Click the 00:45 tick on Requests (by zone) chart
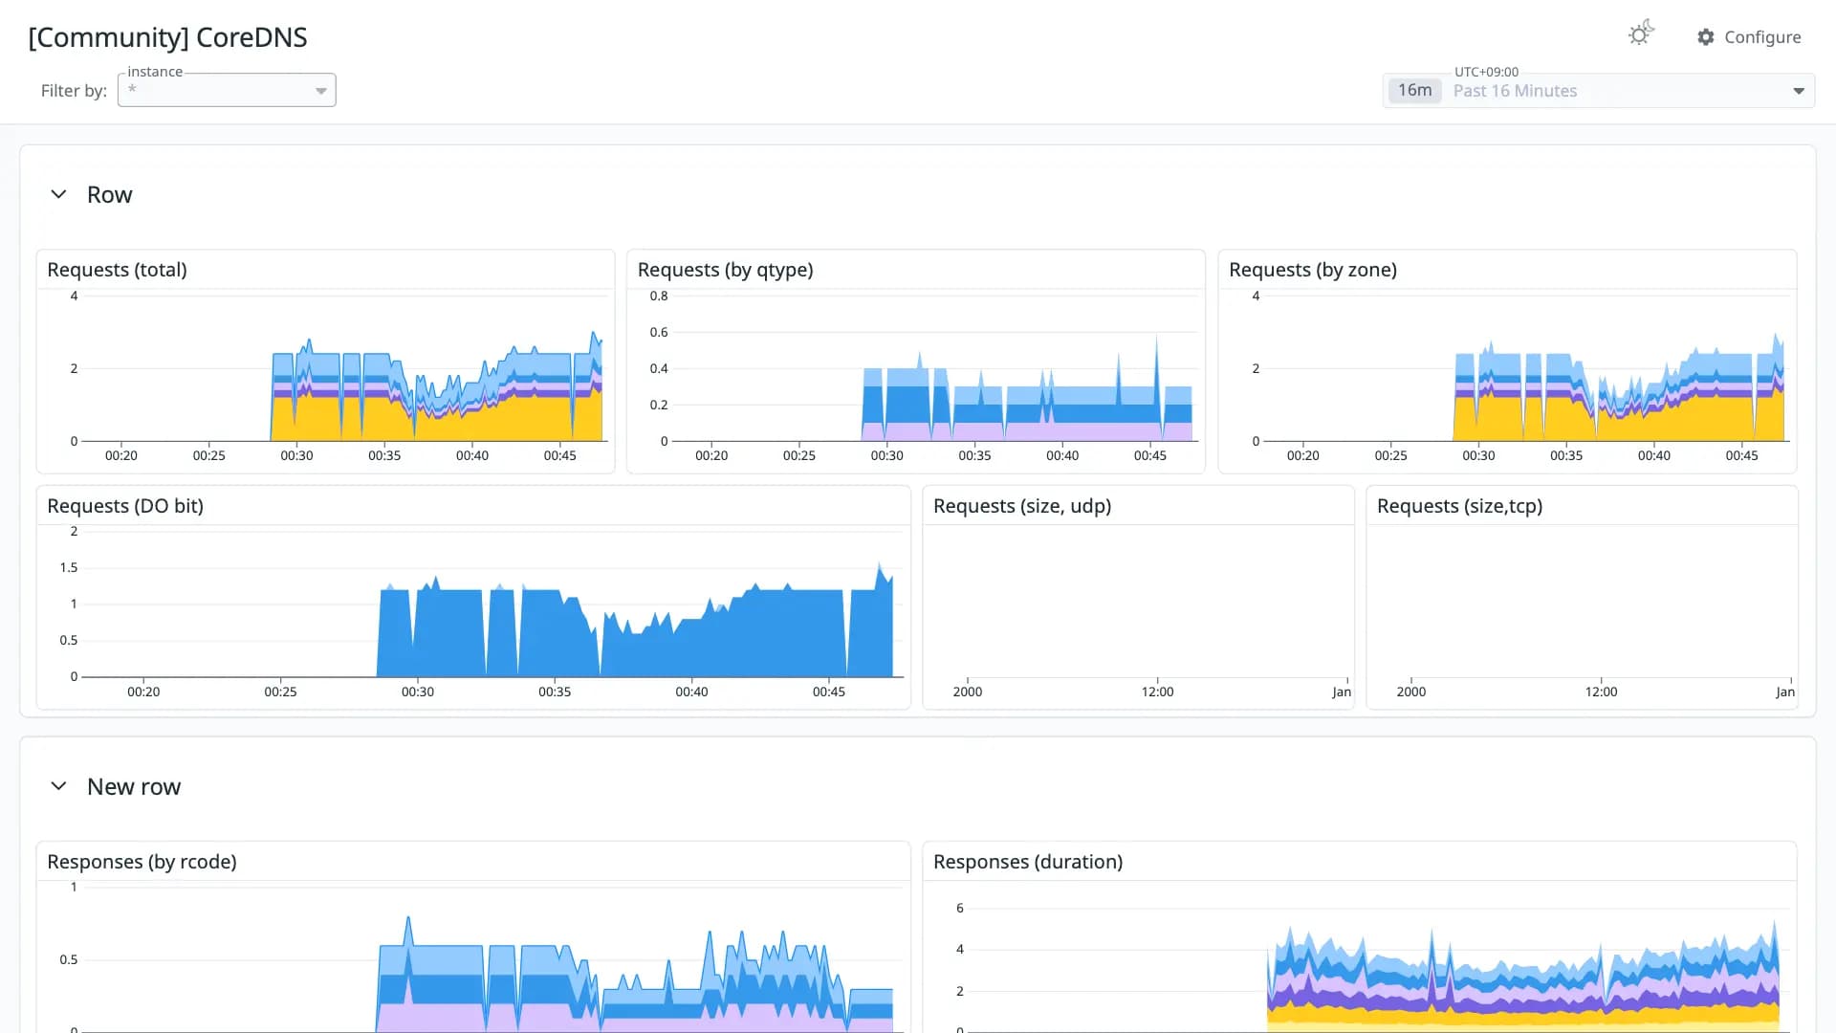This screenshot has width=1836, height=1033. (x=1741, y=455)
